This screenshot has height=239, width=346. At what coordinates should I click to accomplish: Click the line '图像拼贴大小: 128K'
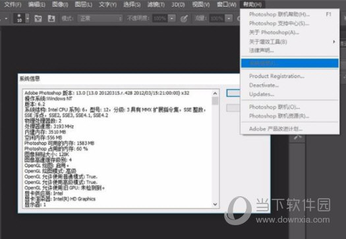click(47, 154)
